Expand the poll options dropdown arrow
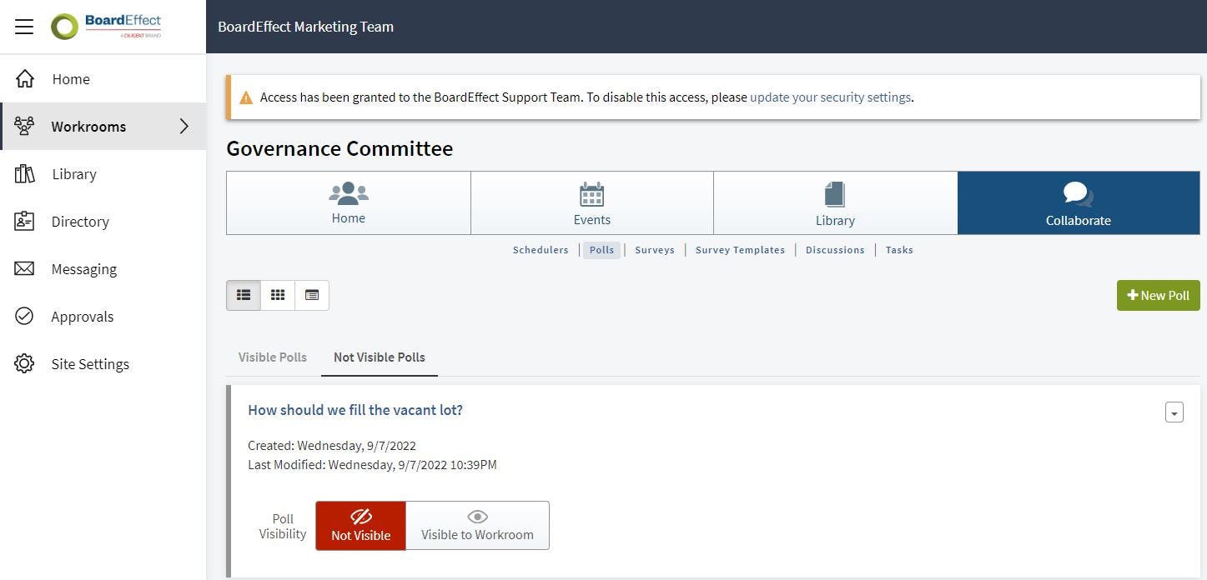 pyautogui.click(x=1174, y=412)
